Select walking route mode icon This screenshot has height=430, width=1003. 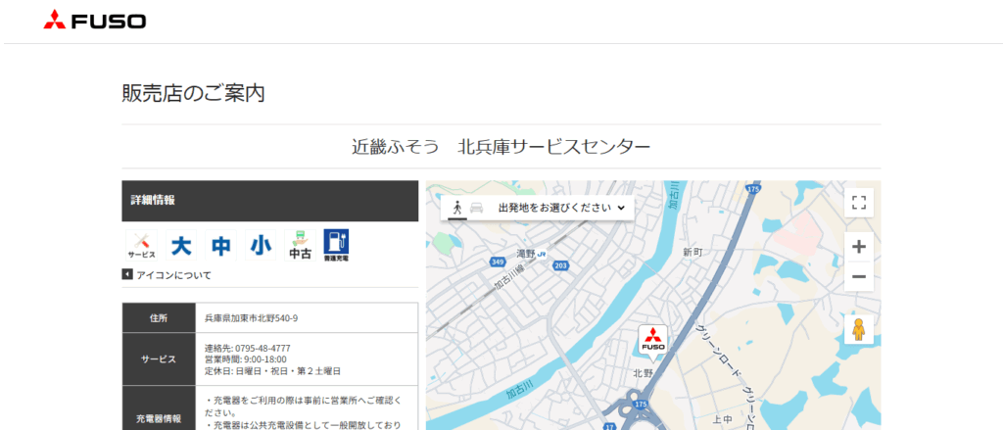[x=456, y=208]
